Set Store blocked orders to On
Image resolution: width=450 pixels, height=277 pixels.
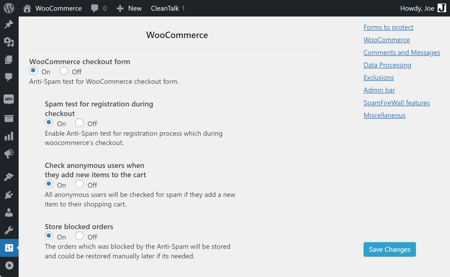[x=49, y=236]
